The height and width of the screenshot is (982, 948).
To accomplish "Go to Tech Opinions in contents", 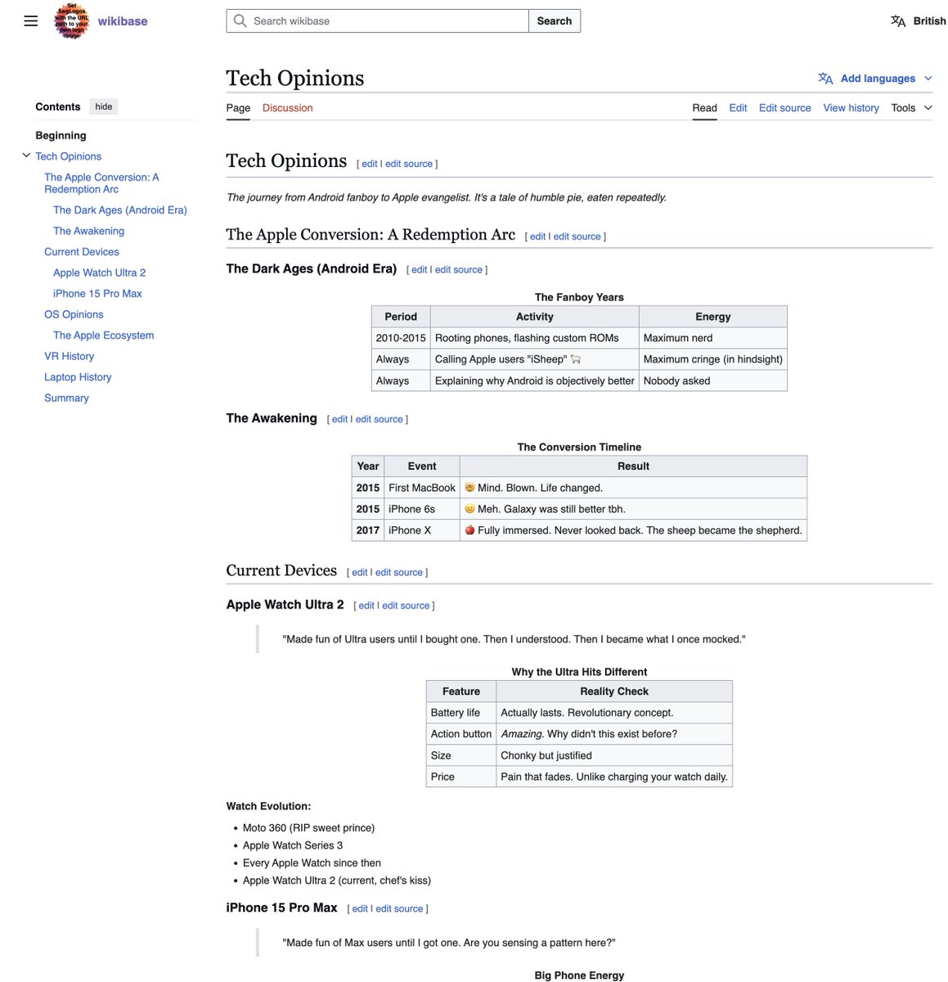I will click(x=69, y=156).
